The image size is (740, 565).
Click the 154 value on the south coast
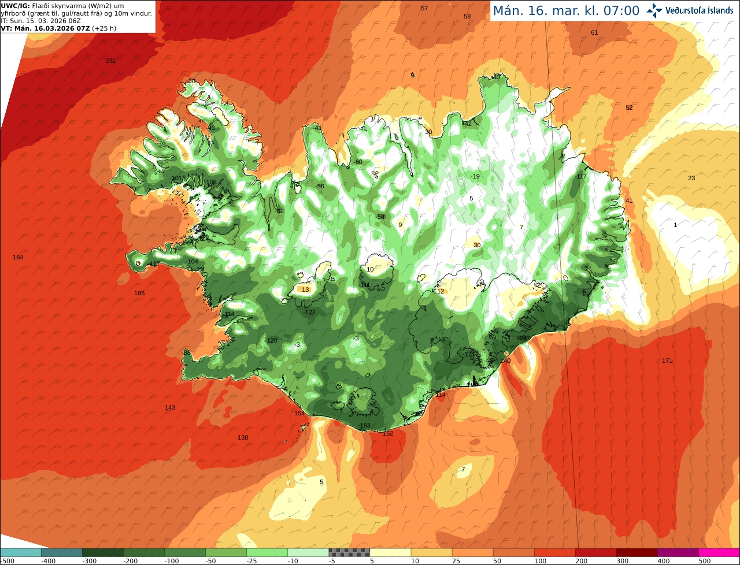point(299,413)
